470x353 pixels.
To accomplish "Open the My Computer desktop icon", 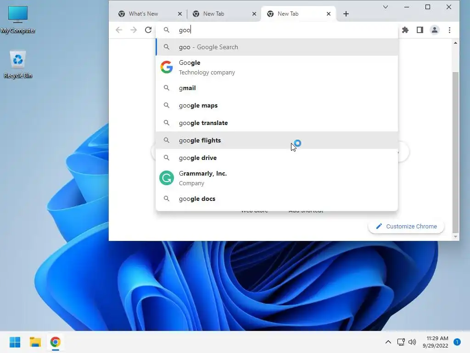I will (18, 19).
